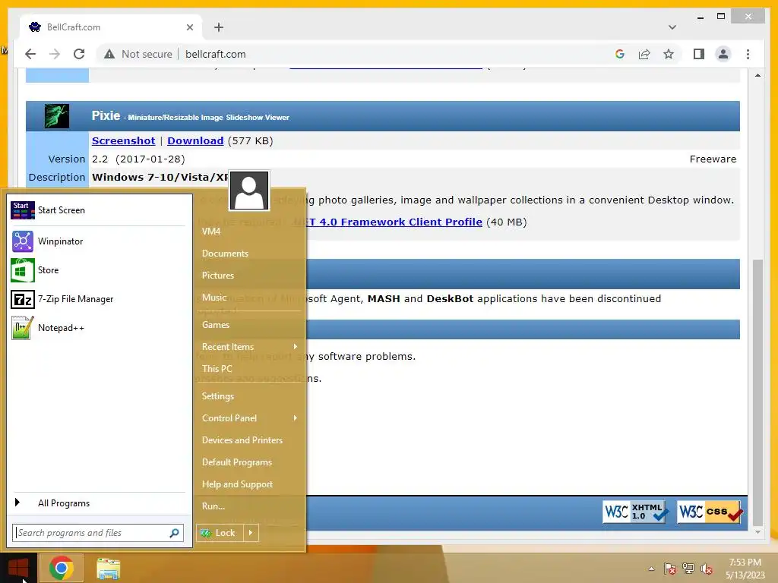Viewport: 778px width, 583px height.
Task: Open Action Center flag in tray
Action: pos(669,569)
